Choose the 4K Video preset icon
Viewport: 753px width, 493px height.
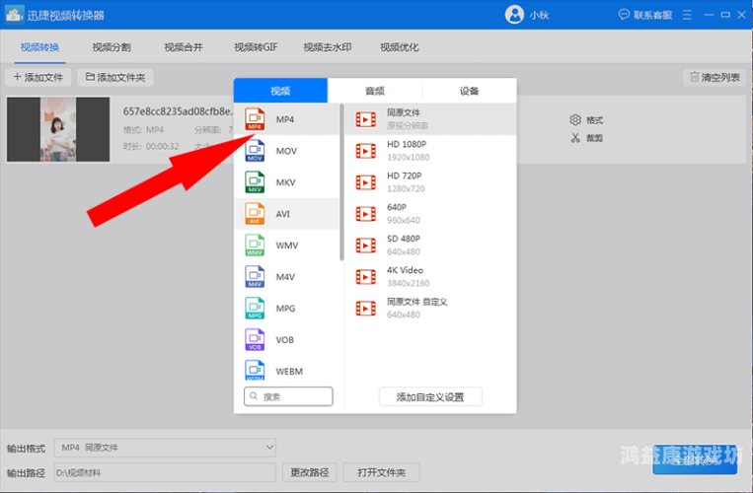click(x=366, y=277)
